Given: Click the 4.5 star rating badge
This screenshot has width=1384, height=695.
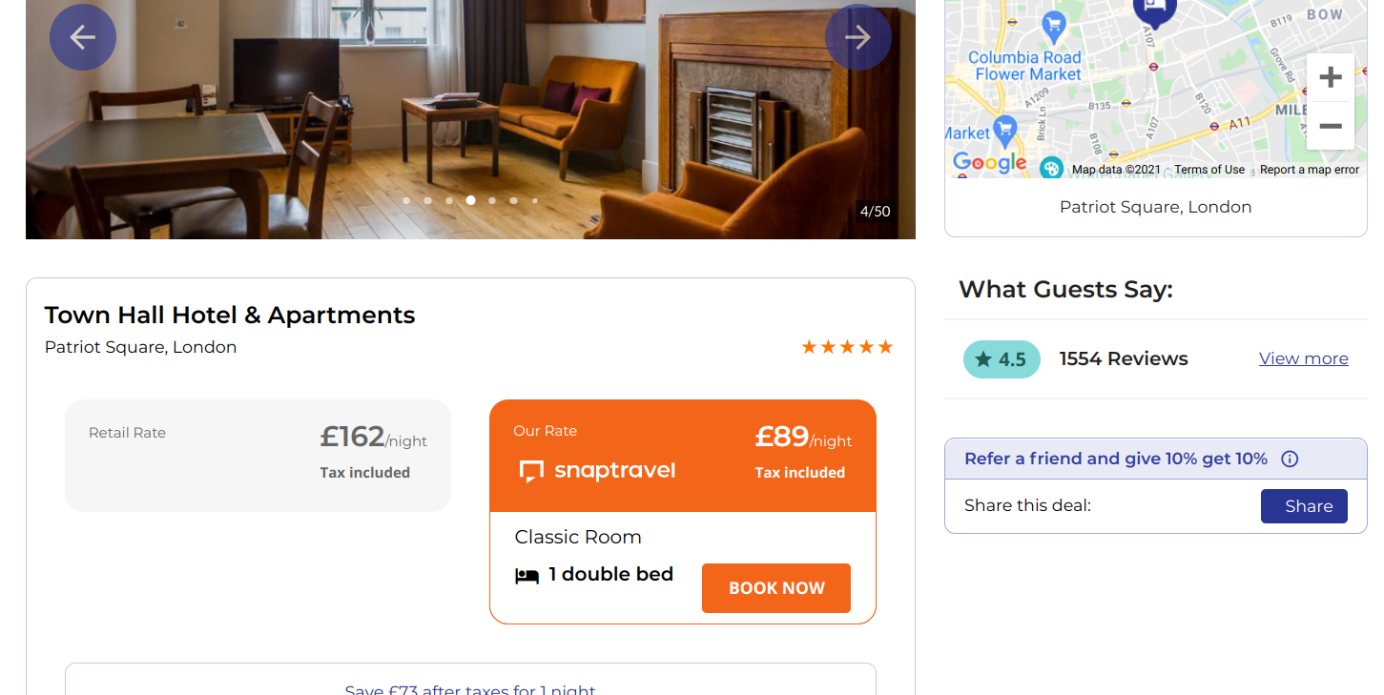Looking at the screenshot, I should pyautogui.click(x=1002, y=359).
